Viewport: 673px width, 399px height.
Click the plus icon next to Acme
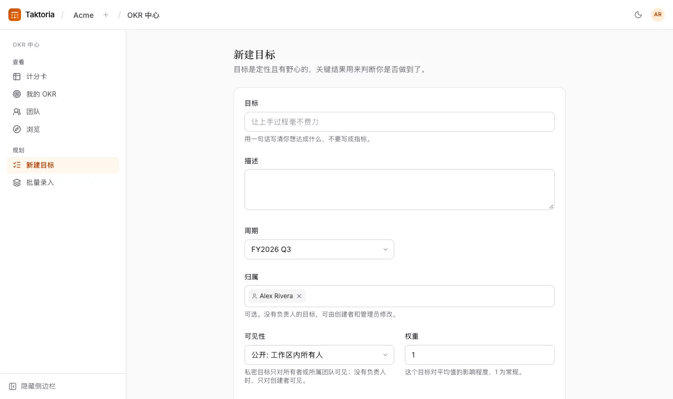[106, 15]
